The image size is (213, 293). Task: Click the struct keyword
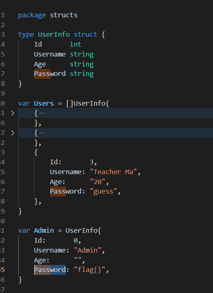click(85, 35)
